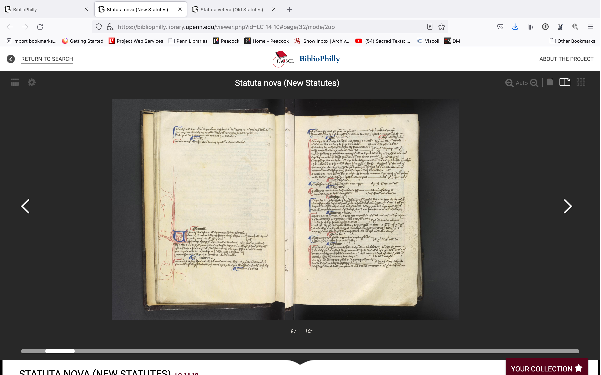Open Project Web Services bookmark

(136, 41)
